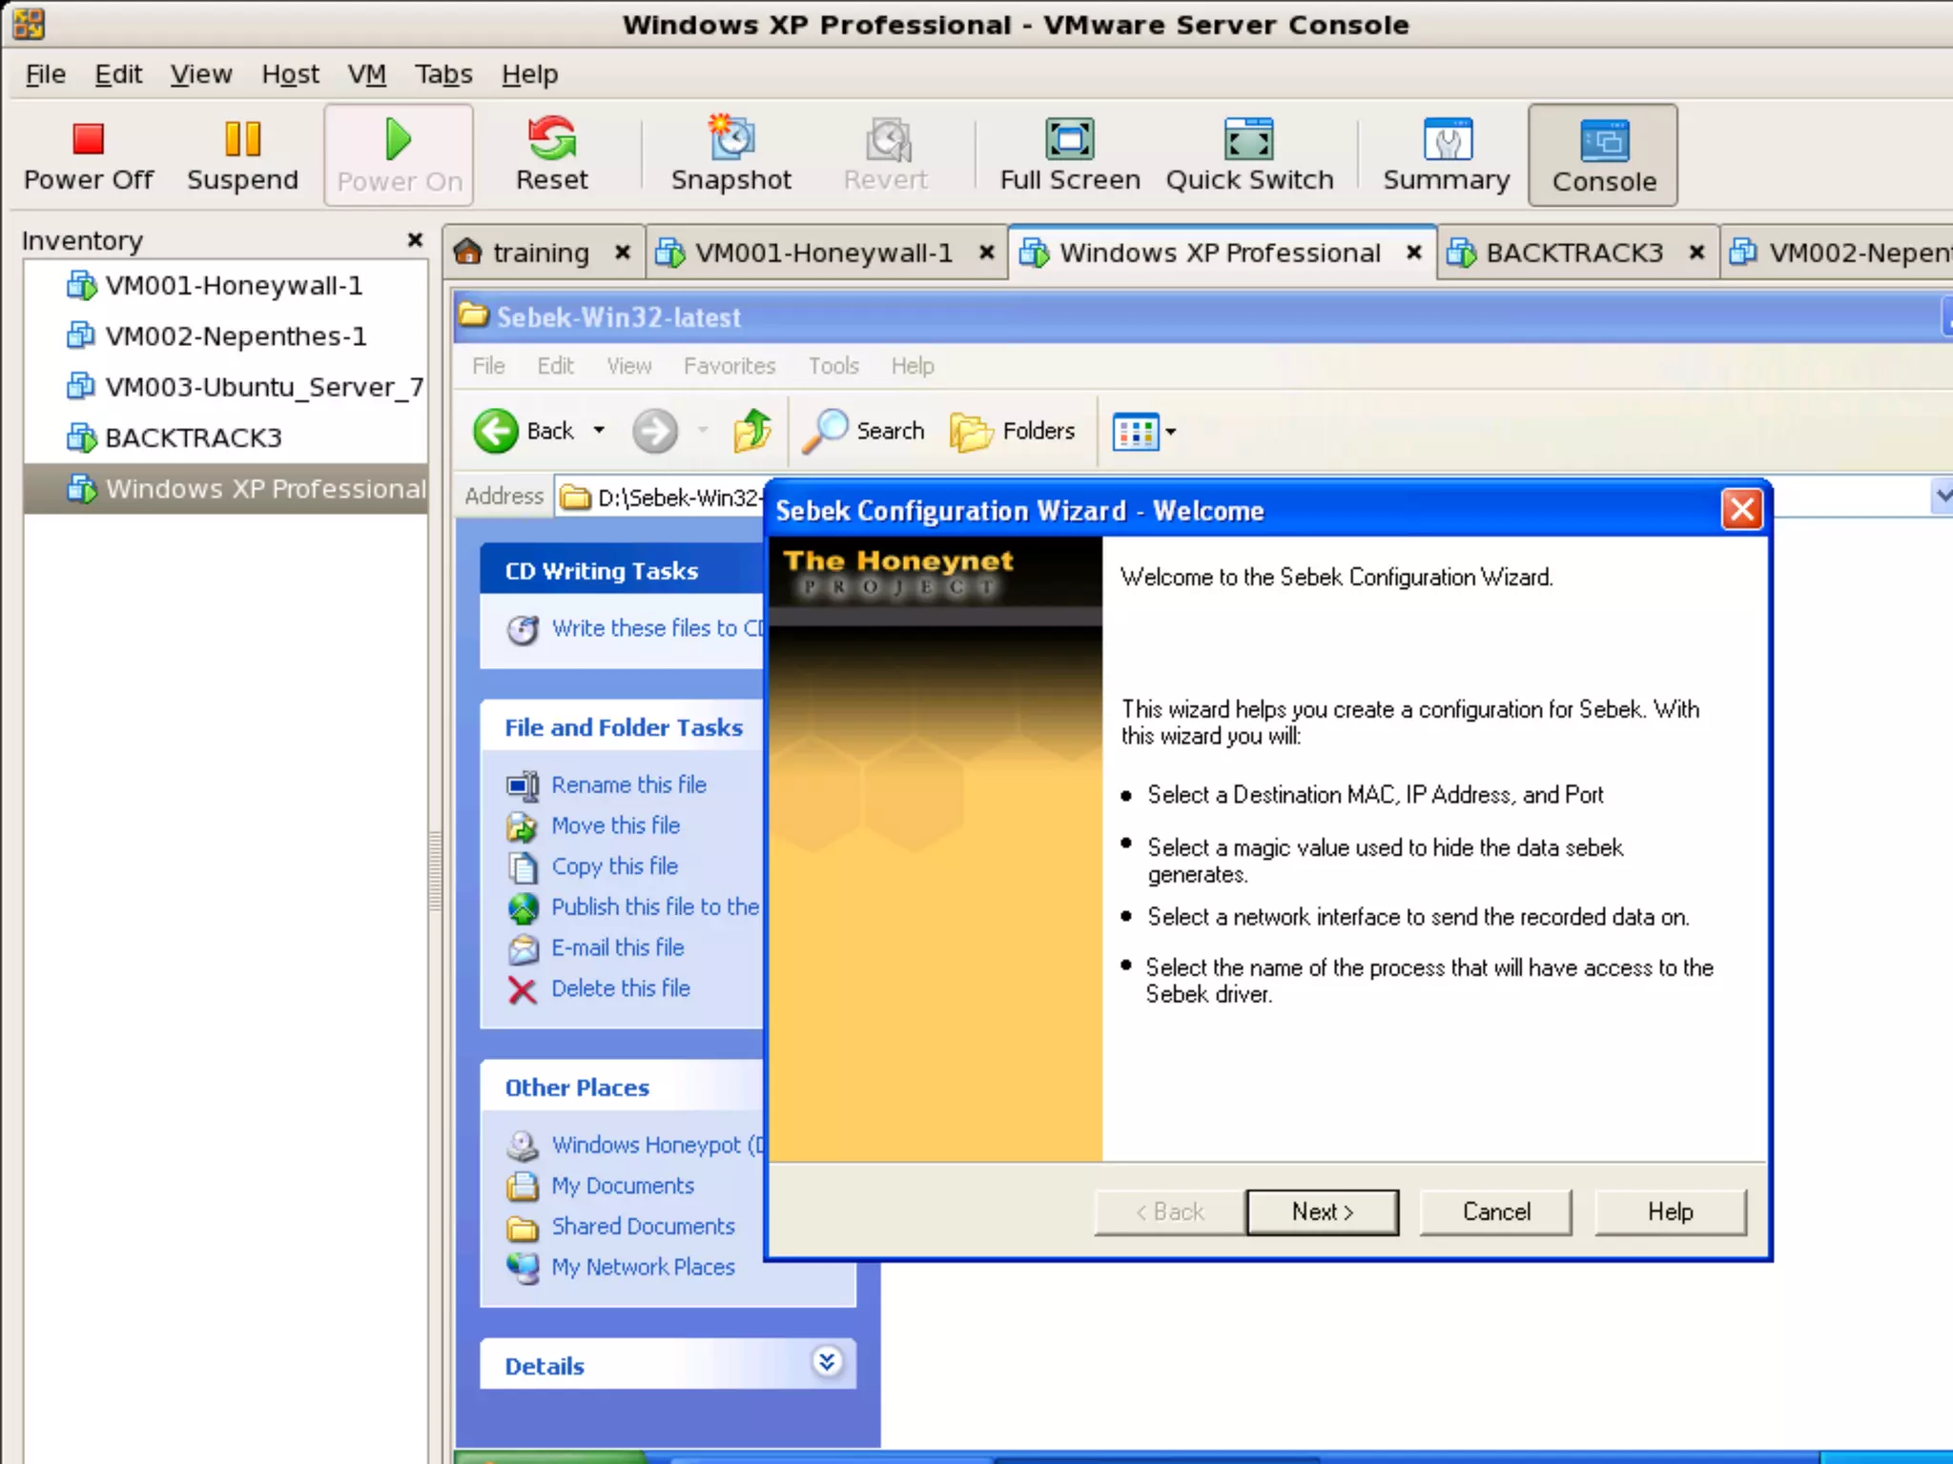Click the Up folder icon in Explorer

coord(751,432)
